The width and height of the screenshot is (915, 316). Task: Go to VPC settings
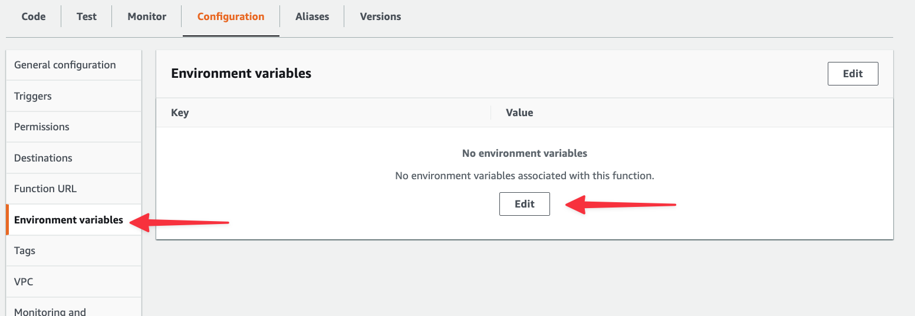(x=74, y=282)
